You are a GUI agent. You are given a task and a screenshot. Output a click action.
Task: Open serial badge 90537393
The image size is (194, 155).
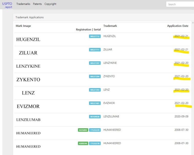pyautogui.click(x=95, y=90)
